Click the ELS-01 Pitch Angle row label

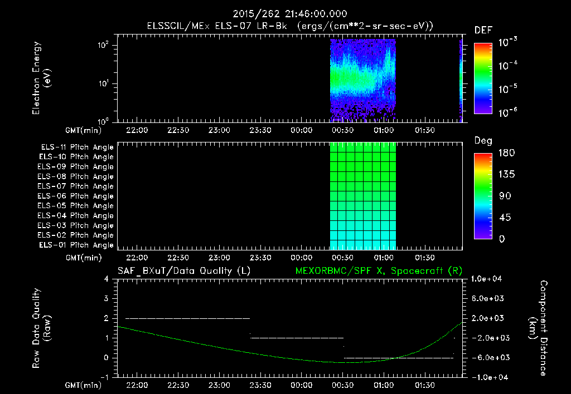76,245
